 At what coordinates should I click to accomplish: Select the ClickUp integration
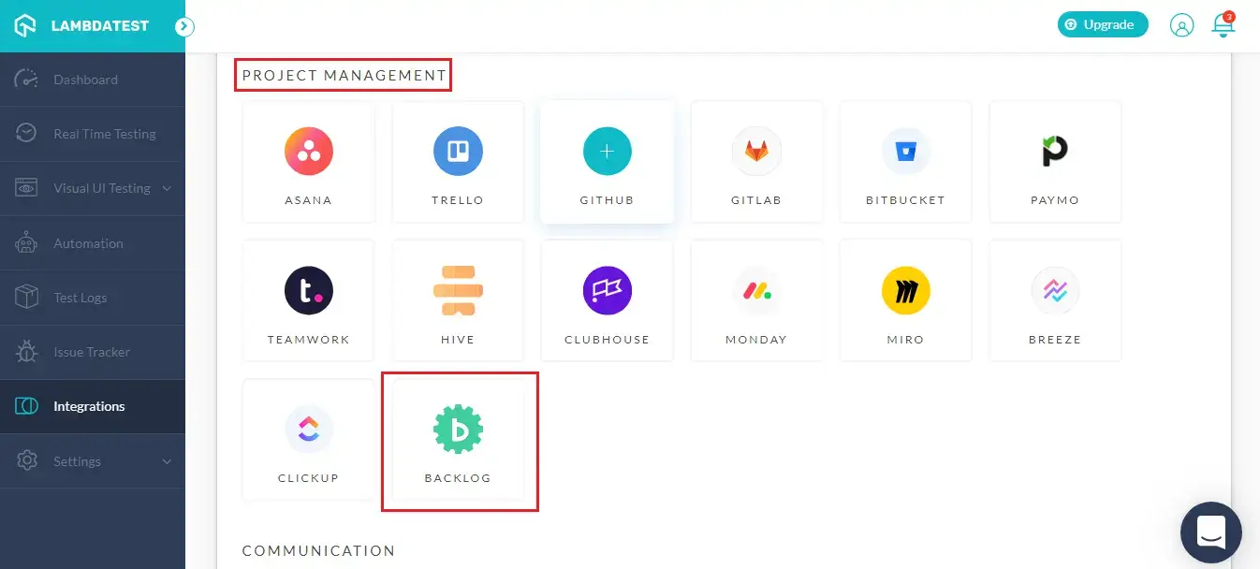coord(308,440)
